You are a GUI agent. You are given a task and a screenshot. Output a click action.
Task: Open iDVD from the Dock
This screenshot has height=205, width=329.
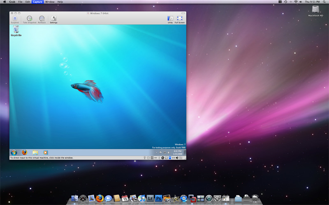[x=184, y=198]
